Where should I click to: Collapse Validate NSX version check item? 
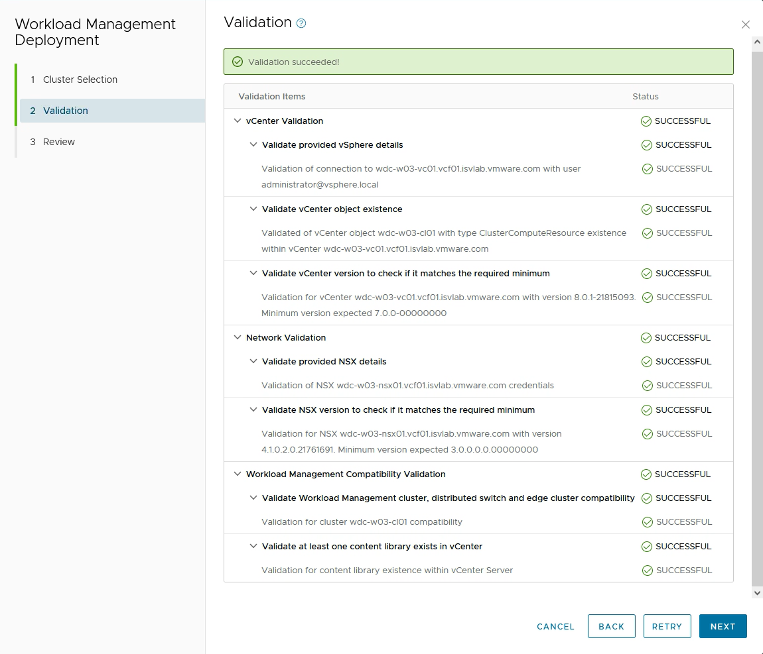[x=253, y=409]
